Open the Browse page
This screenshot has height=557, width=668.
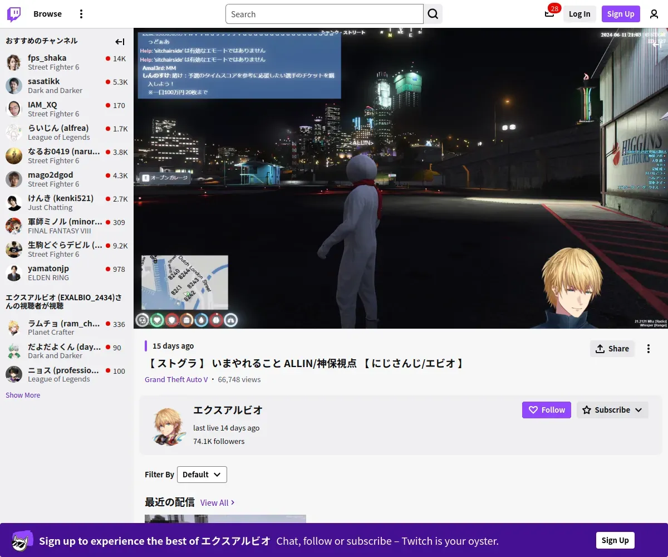(47, 14)
